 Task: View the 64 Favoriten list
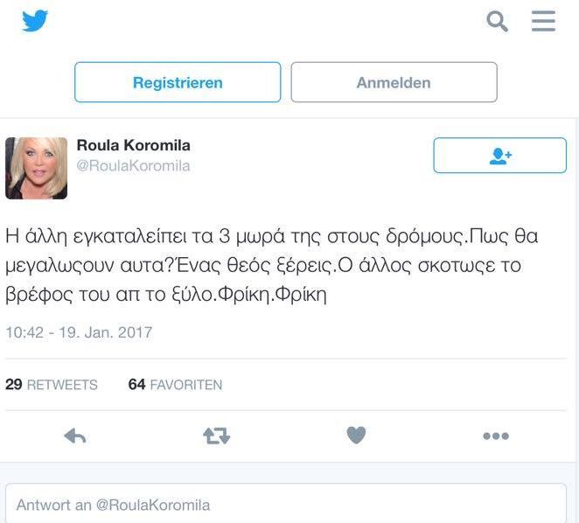(x=175, y=385)
